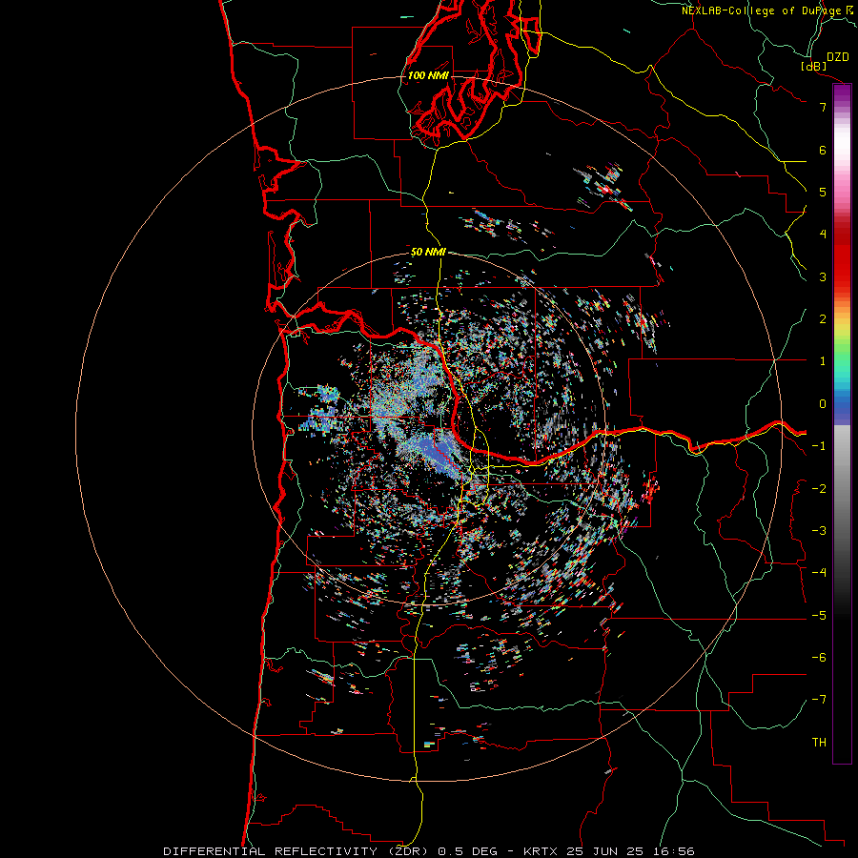Click the "KRTX" radar site identifier

541,851
